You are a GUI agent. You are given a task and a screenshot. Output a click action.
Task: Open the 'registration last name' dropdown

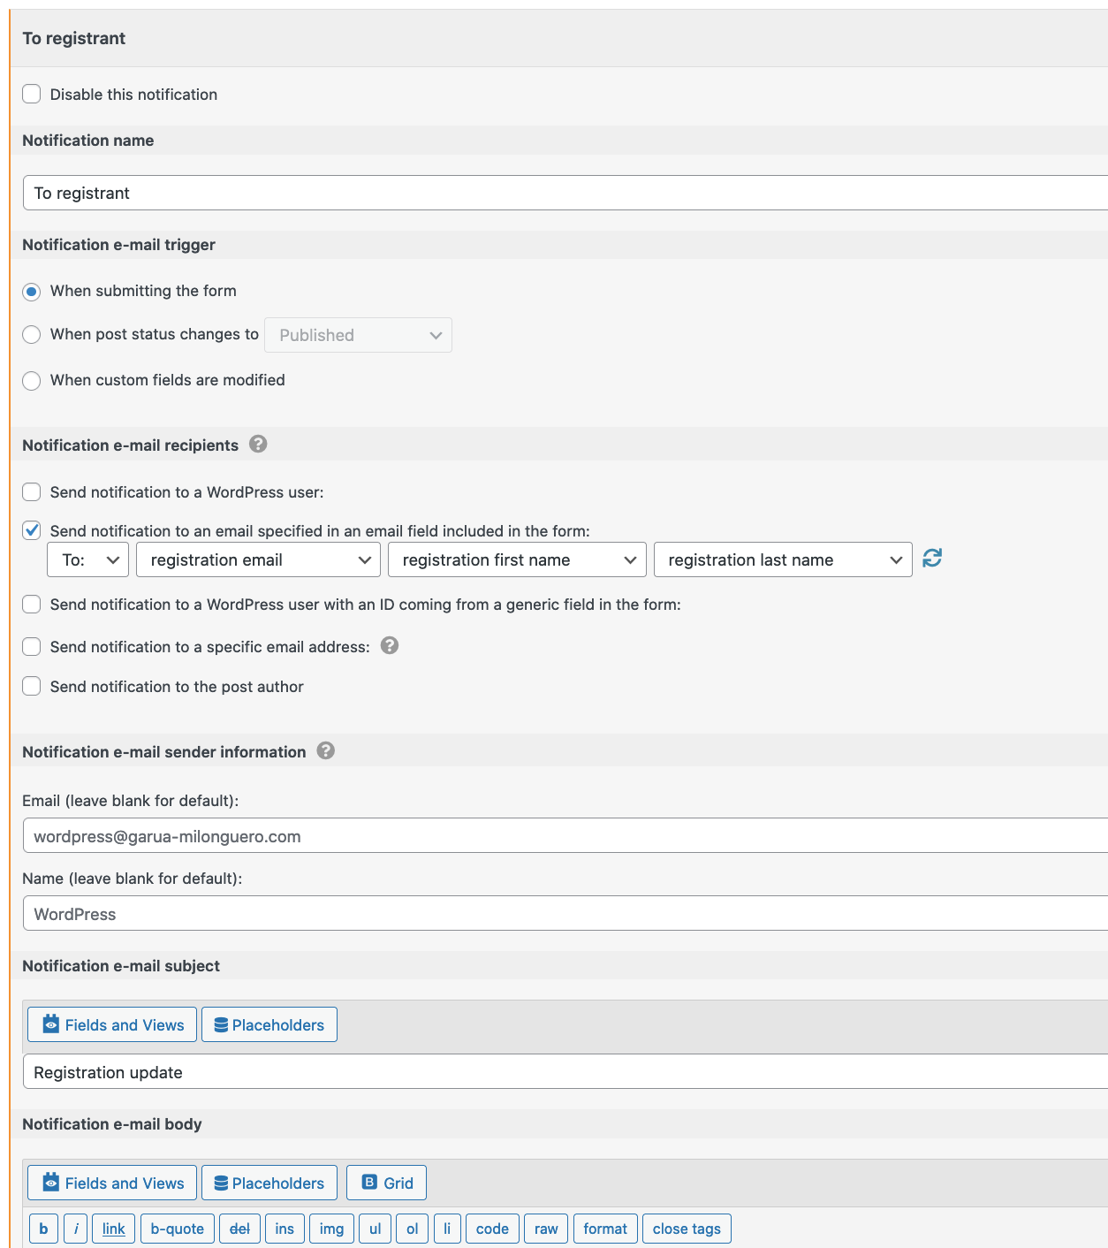(783, 559)
